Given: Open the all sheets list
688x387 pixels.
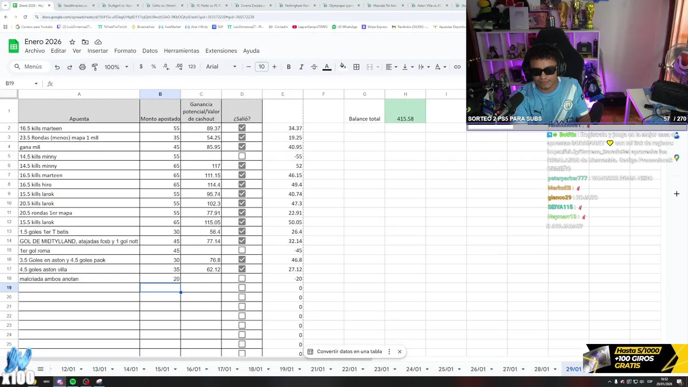Looking at the screenshot, I should point(40,369).
